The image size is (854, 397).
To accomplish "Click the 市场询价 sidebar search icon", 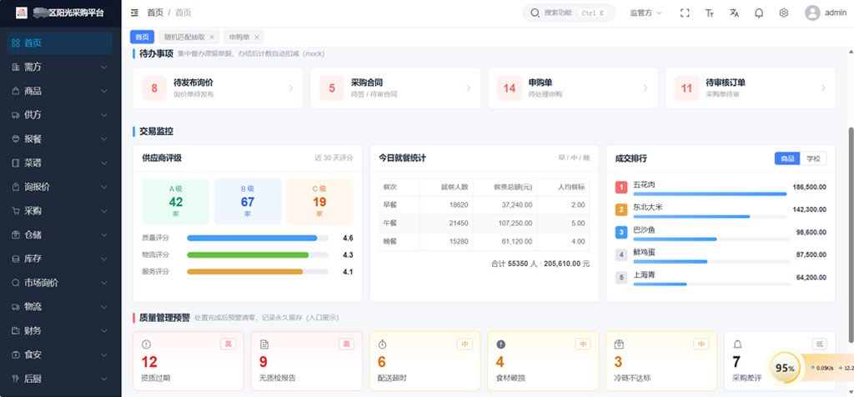I will (15, 283).
